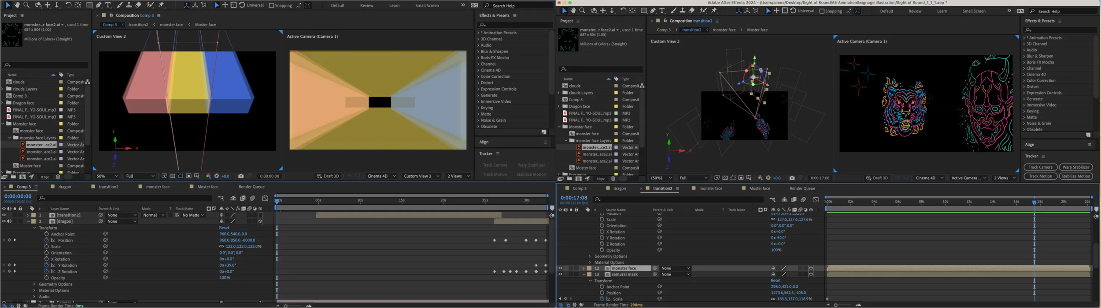Hide the [dragon] layer in left timeline
The width and height of the screenshot is (1101, 308).
tap(4, 221)
